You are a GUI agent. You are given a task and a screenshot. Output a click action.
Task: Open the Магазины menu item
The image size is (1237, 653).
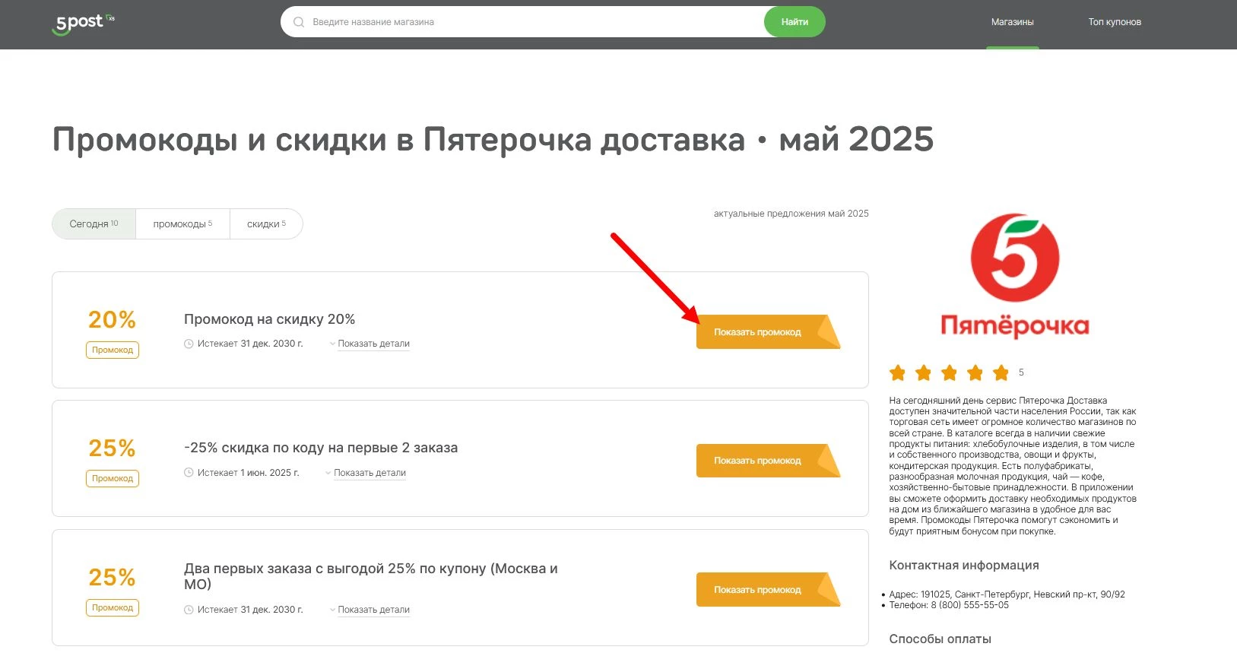[1011, 22]
